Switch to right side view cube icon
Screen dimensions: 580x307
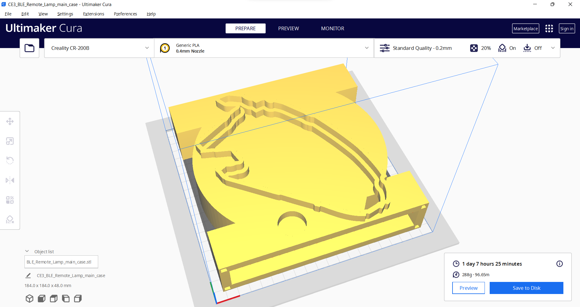tap(78, 299)
